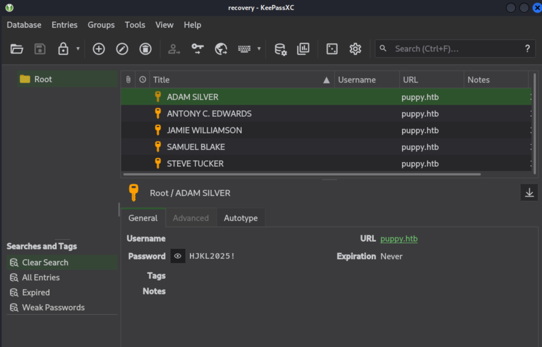Open Database reports icon
Image resolution: width=542 pixels, height=347 pixels.
[x=303, y=49]
